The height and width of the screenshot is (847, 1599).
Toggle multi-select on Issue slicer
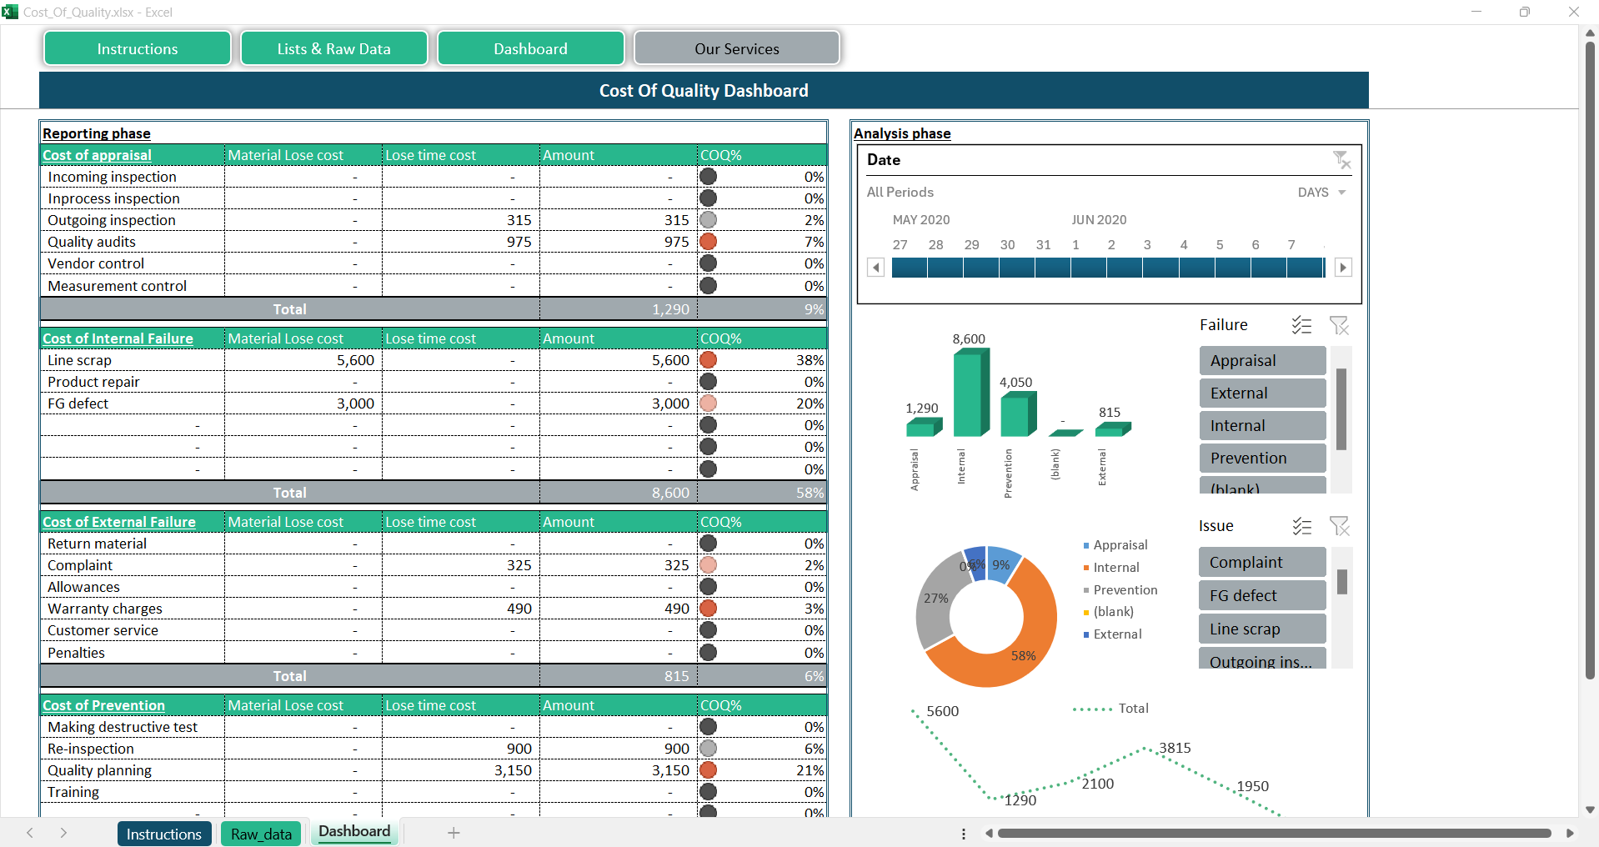coord(1301,526)
